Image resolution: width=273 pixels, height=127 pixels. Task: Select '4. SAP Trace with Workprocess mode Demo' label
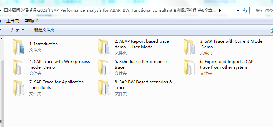(60, 65)
